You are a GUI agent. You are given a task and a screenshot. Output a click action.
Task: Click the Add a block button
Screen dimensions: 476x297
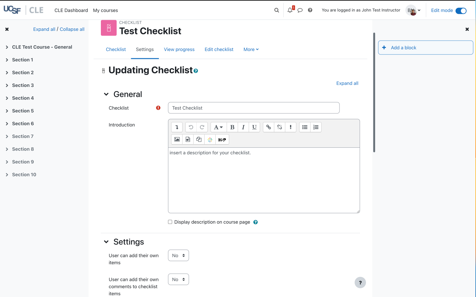pos(425,48)
